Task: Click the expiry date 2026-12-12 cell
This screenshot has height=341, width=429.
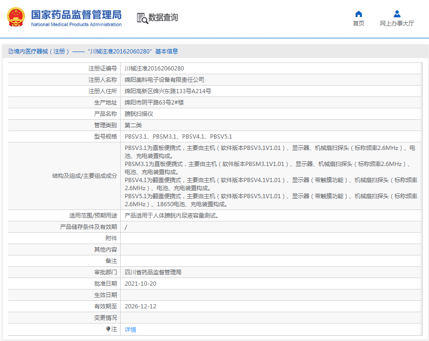Action: point(140,306)
